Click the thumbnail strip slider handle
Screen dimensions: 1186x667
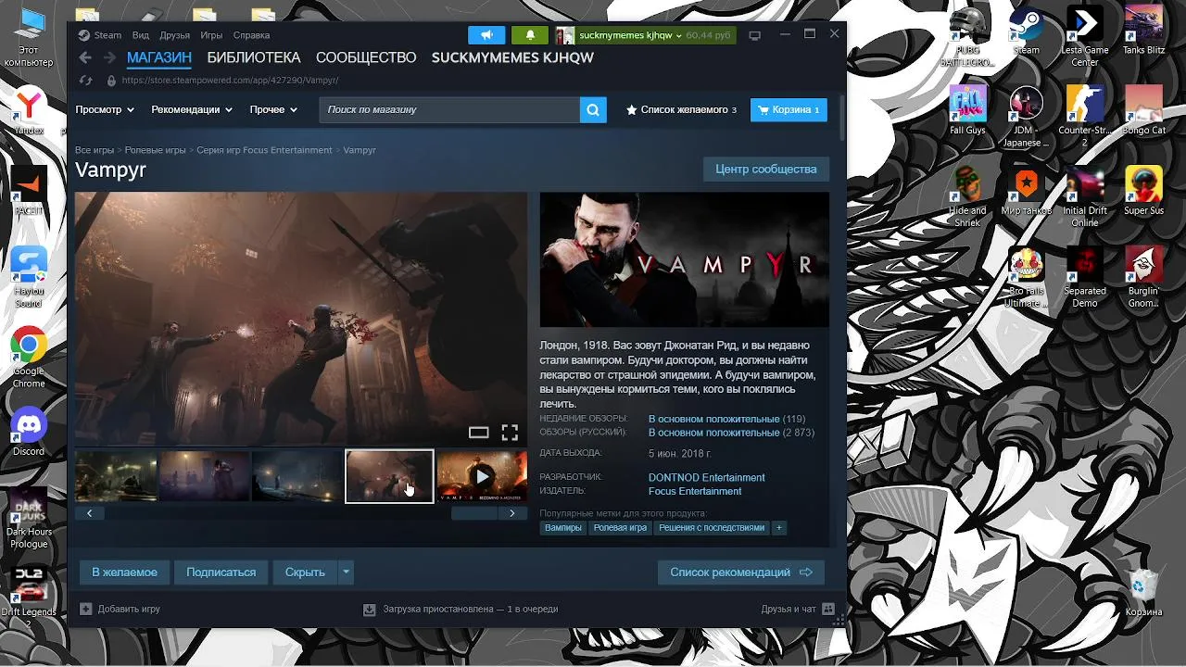click(474, 513)
